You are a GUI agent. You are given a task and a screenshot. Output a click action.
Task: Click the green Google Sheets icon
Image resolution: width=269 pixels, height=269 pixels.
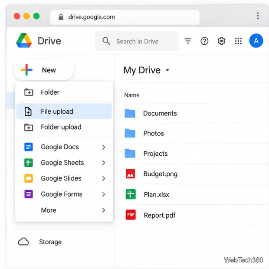[x=29, y=162]
